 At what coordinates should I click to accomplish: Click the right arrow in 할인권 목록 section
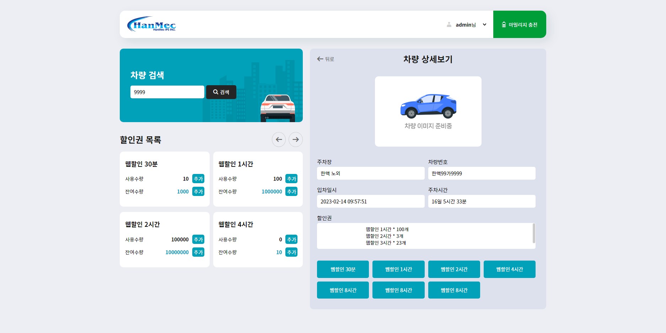click(x=295, y=140)
